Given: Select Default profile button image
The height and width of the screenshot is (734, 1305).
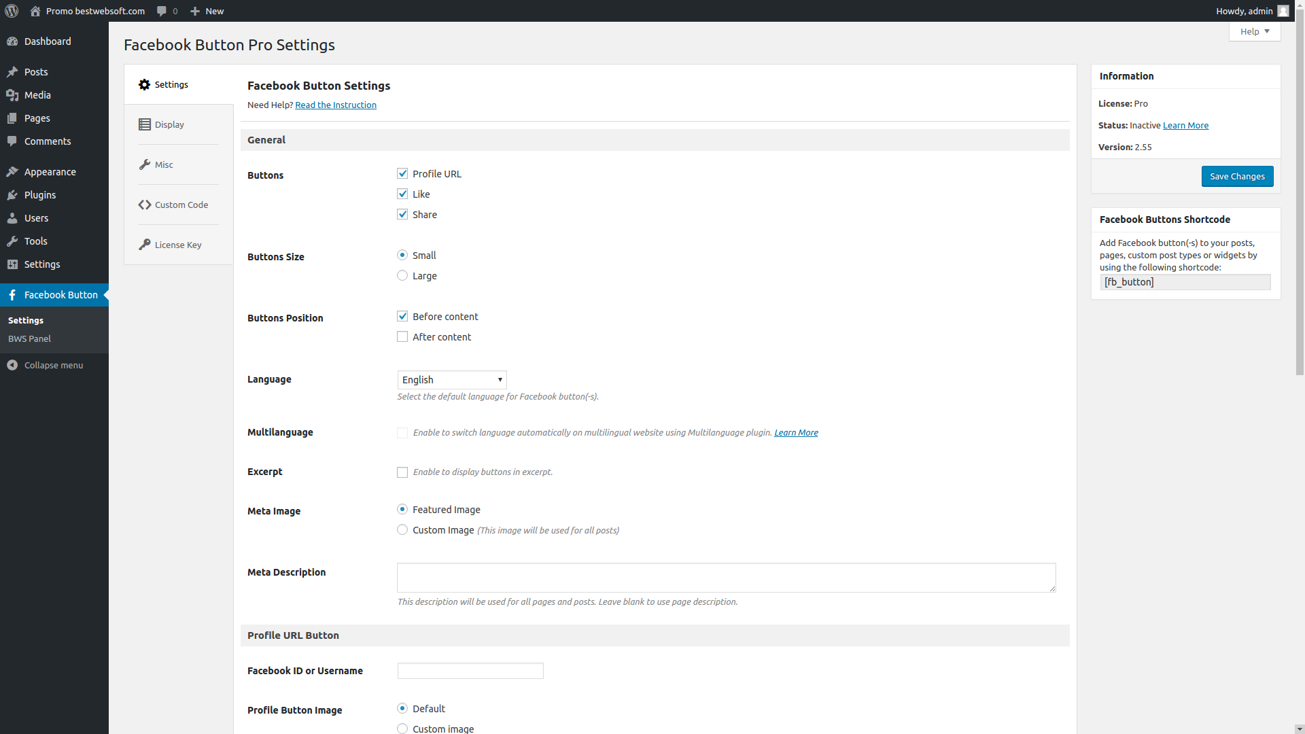Looking at the screenshot, I should tap(402, 709).
